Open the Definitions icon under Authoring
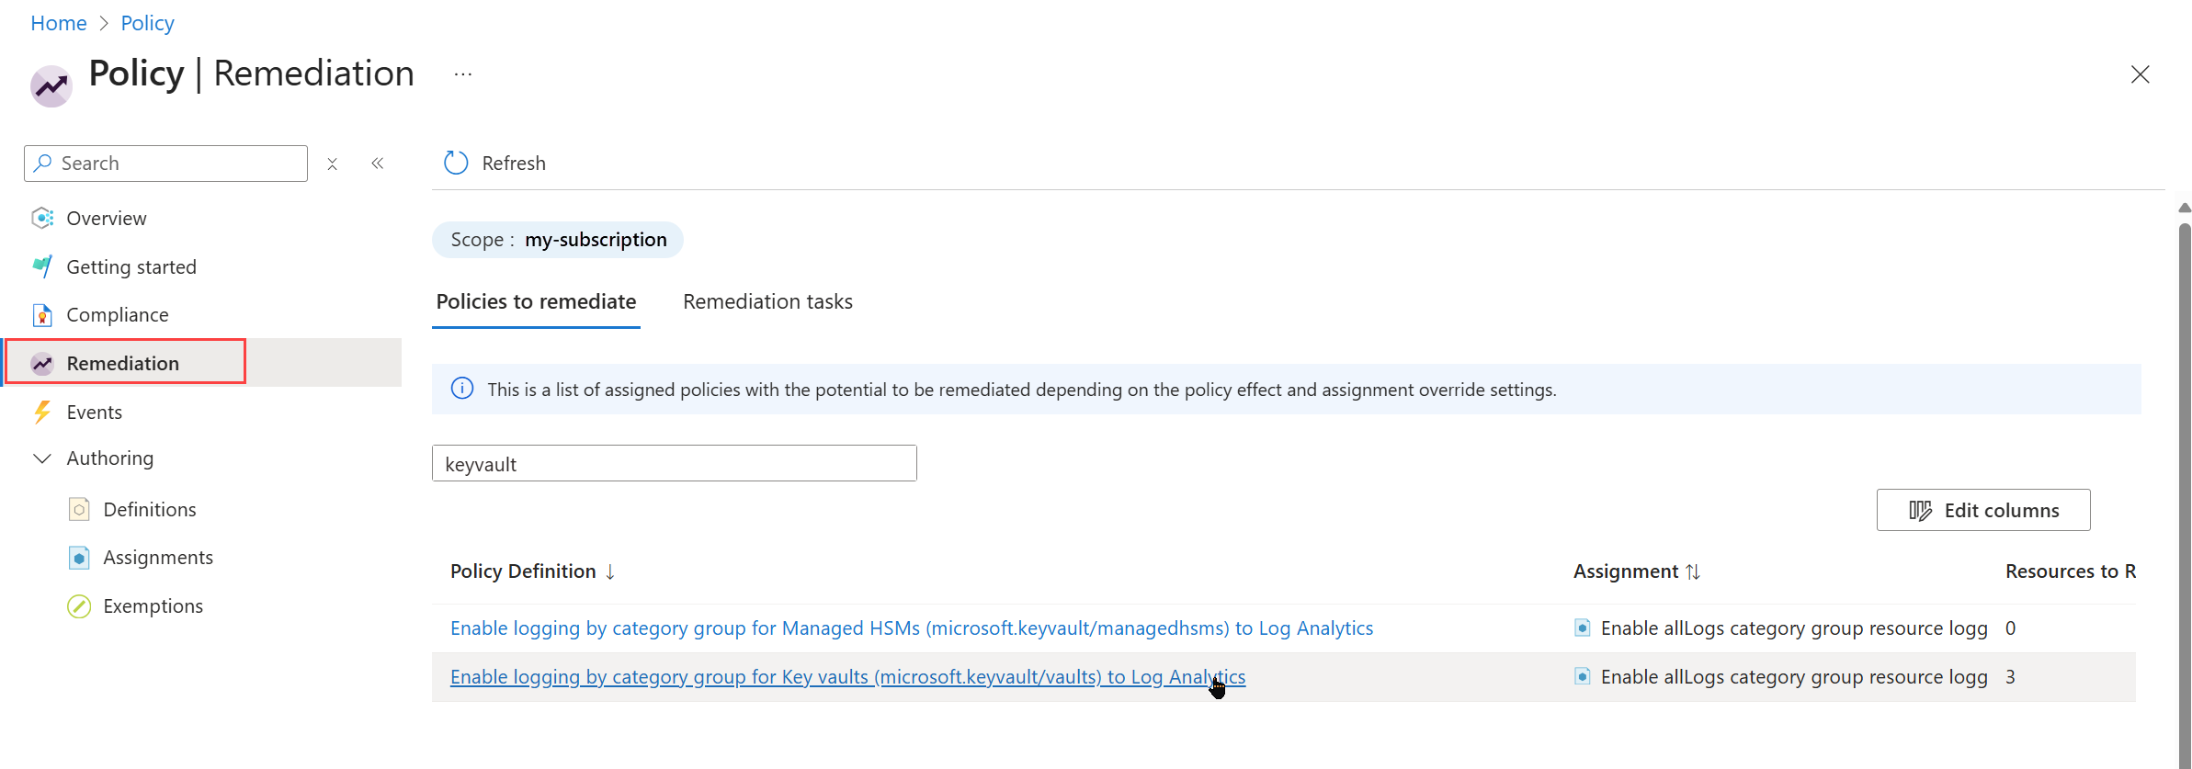2192x769 pixels. point(80,509)
